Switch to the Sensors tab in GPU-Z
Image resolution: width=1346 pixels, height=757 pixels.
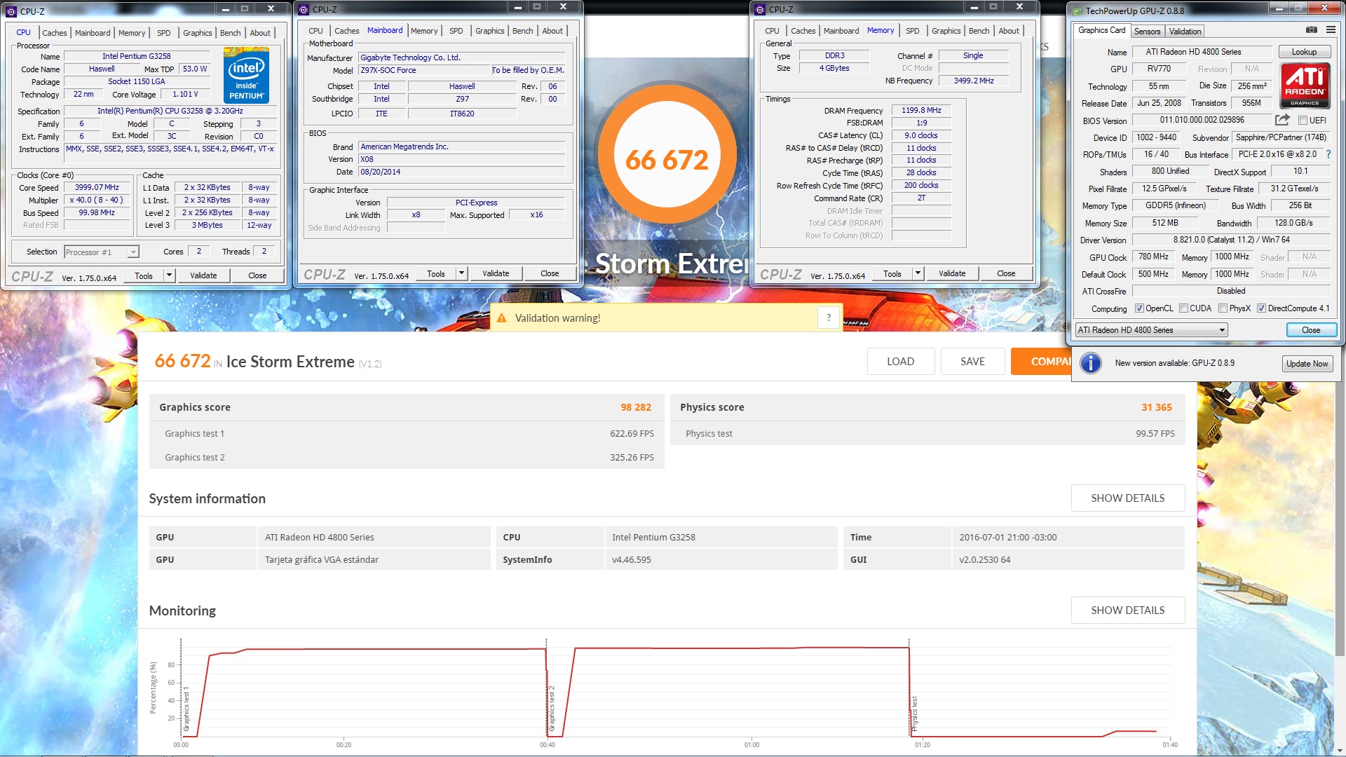tap(1147, 32)
